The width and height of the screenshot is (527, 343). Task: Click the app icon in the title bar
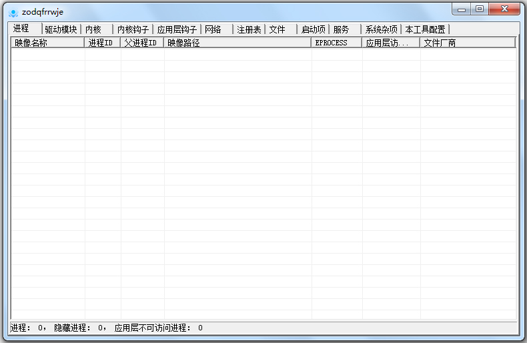13,12
